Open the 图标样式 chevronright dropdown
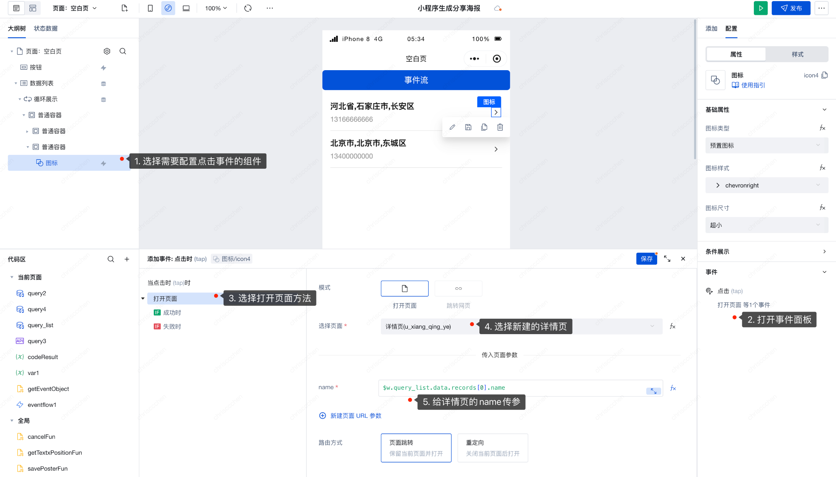 pos(767,185)
